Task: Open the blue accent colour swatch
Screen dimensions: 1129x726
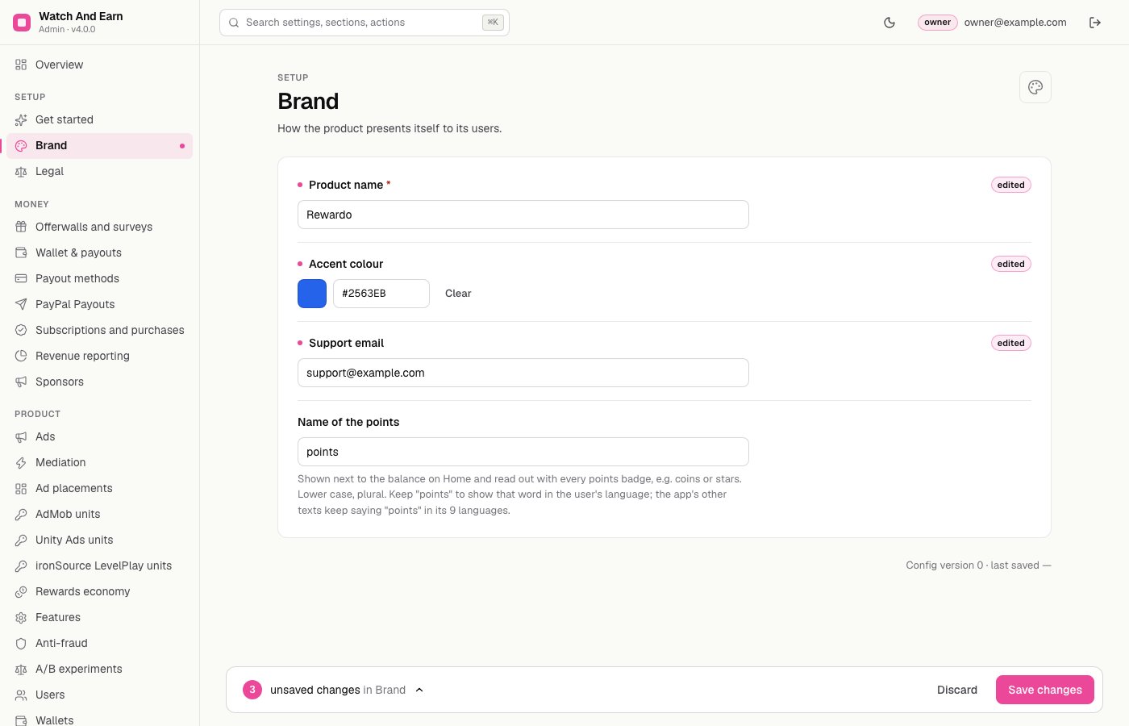Action: pos(312,294)
